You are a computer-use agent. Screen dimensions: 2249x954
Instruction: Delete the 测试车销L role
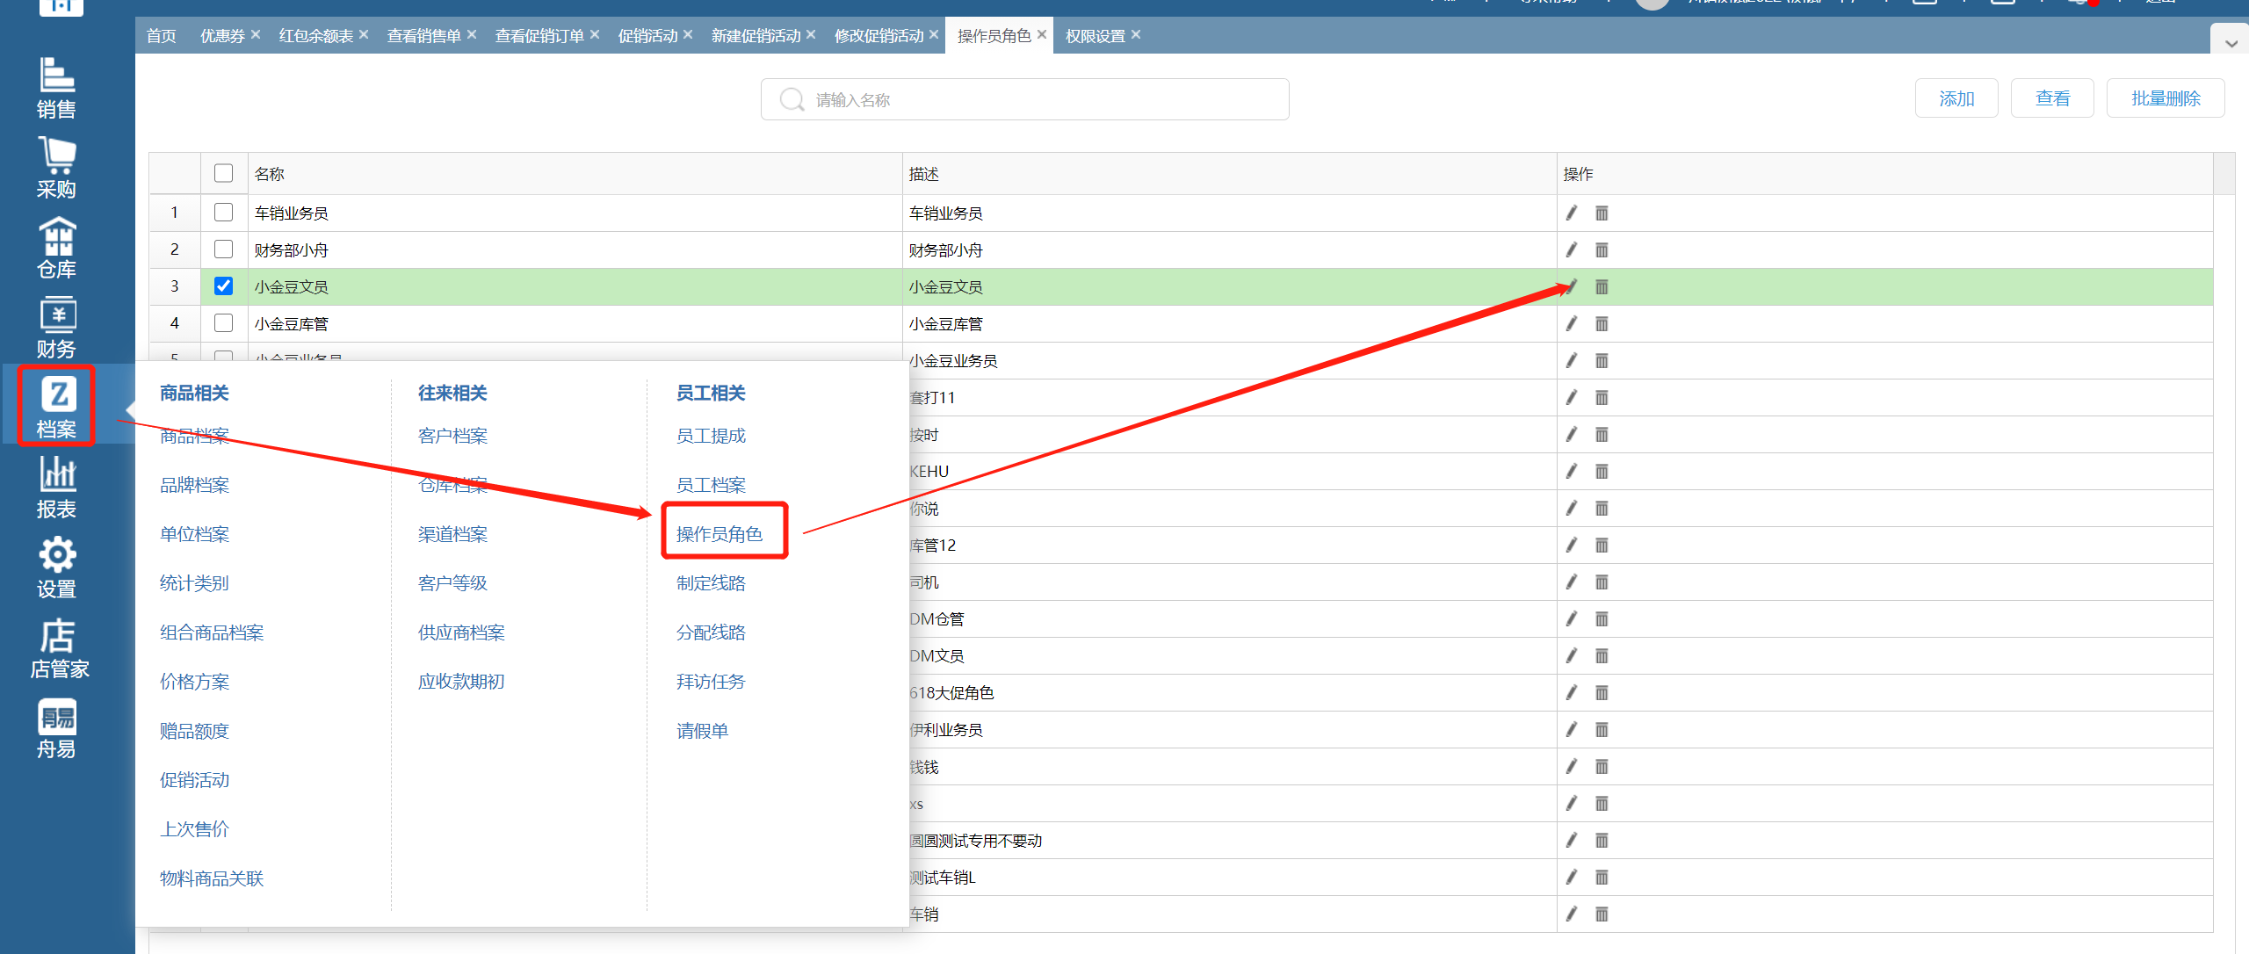pos(1602,878)
